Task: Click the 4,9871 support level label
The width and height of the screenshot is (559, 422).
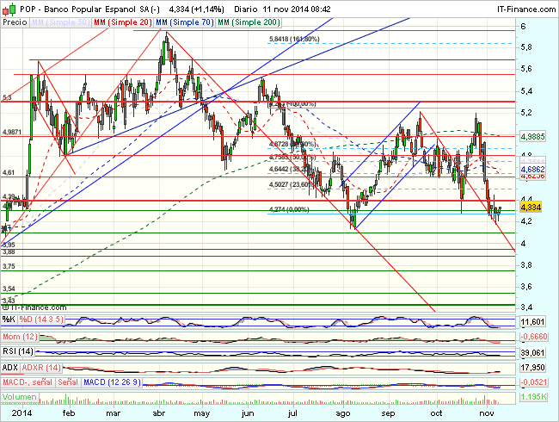Action: (x=12, y=132)
